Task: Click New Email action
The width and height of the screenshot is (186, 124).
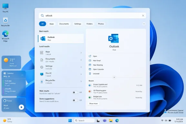Action: tap(97, 60)
